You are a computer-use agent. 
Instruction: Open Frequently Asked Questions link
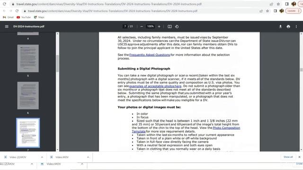pyautogui.click(x=150, y=55)
